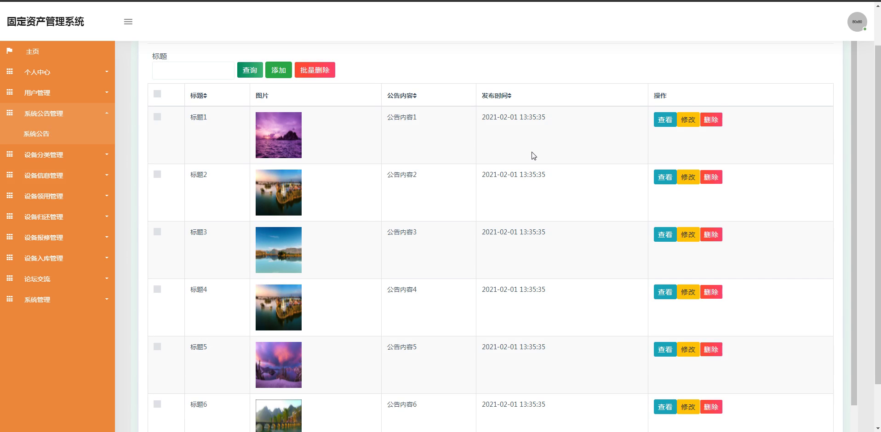Screen dimensions: 881x432
Task: Expand the 设备信息管理 menu arrow
Action: point(107,175)
